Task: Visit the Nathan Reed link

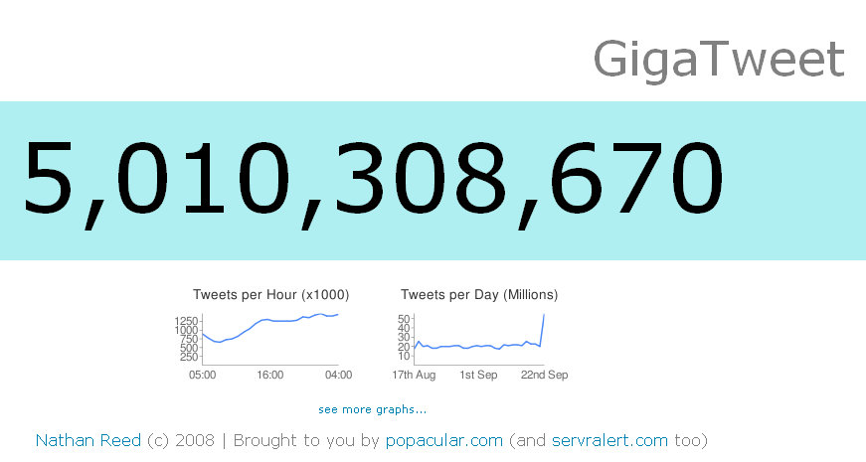Action: pos(88,440)
